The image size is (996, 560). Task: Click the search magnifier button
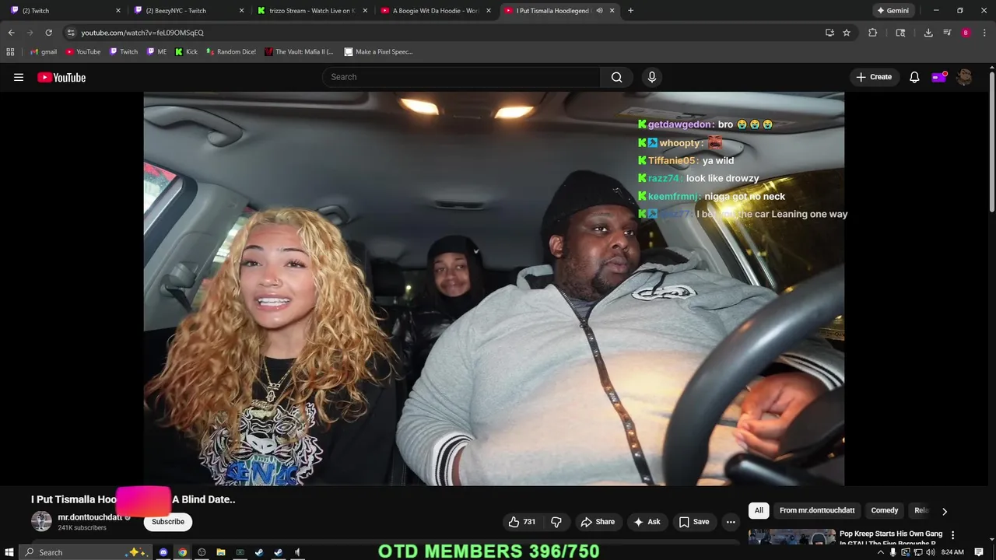616,77
